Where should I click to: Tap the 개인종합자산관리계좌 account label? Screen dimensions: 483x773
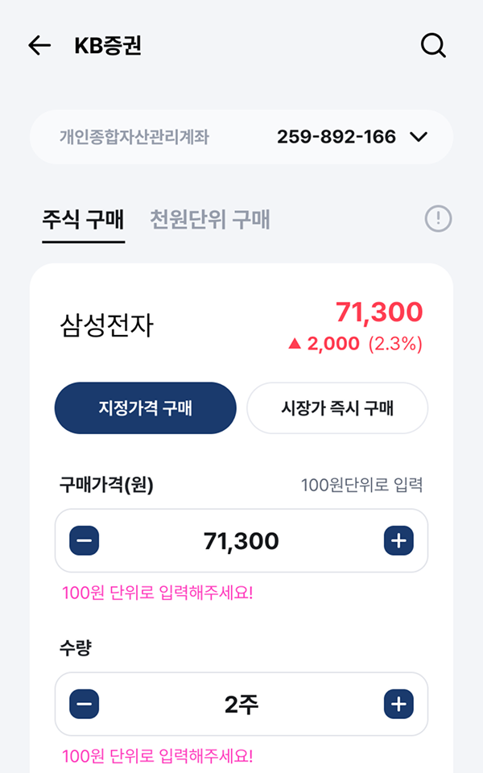pyautogui.click(x=134, y=137)
